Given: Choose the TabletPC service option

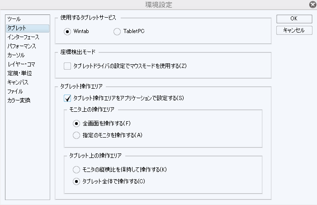Looking at the screenshot, I should 118,31.
